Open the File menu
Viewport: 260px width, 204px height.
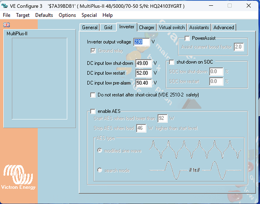click(x=7, y=15)
